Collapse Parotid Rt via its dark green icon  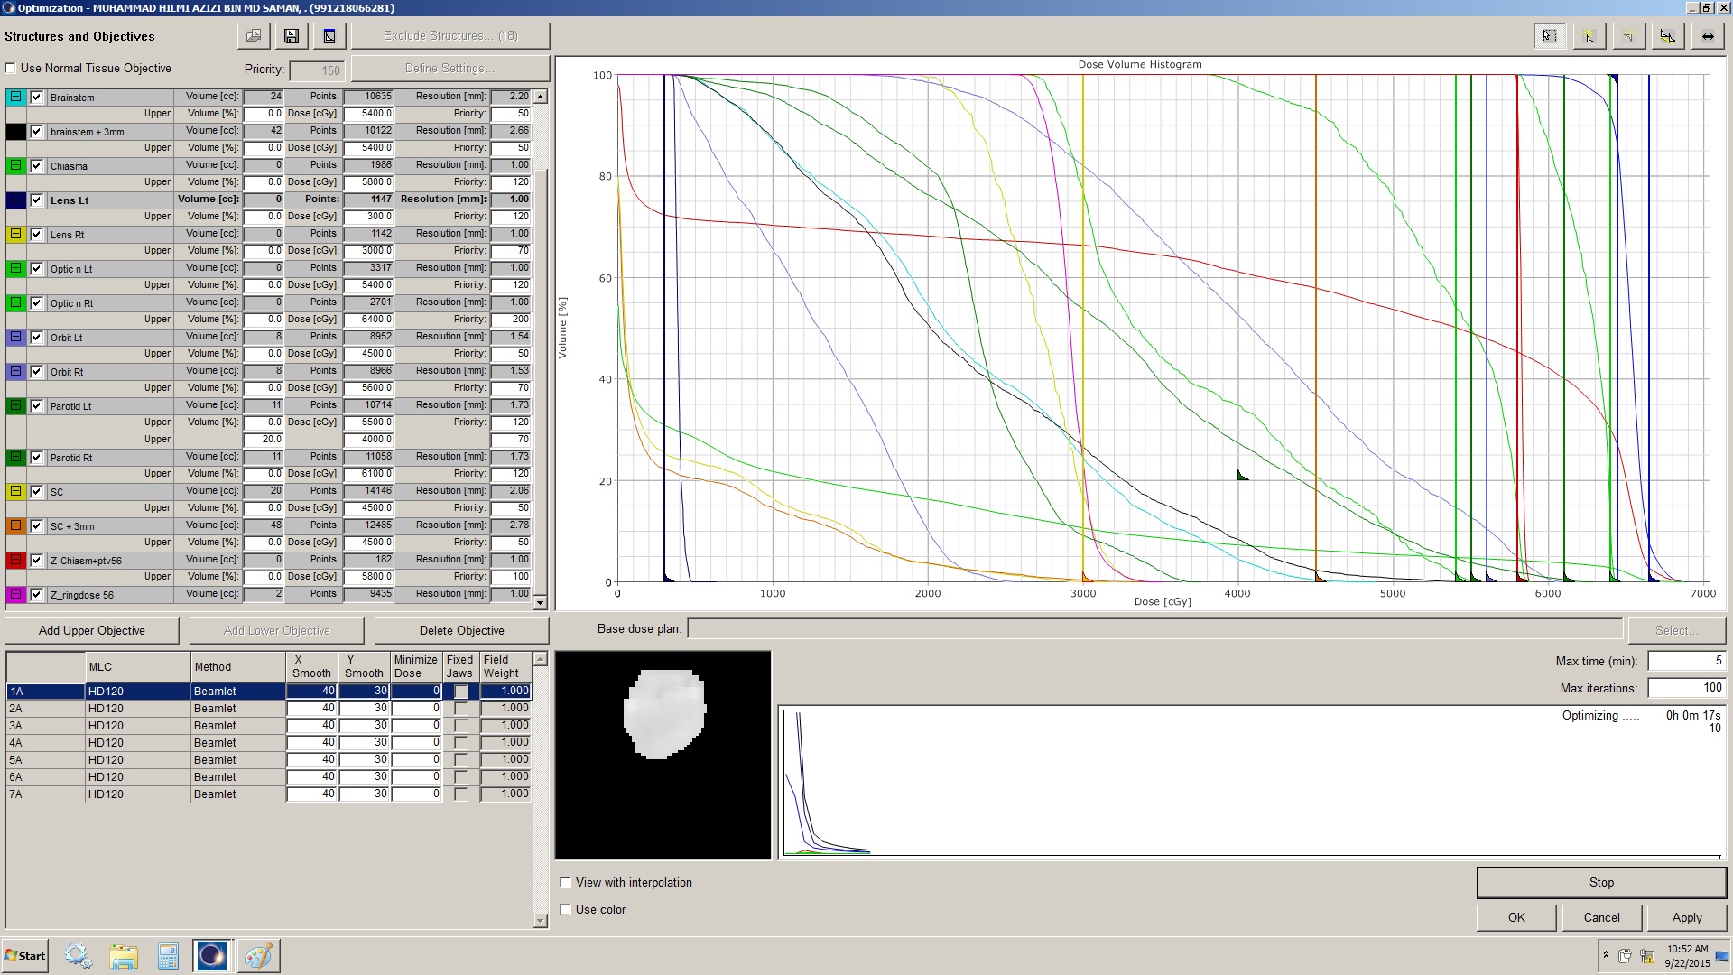[x=15, y=457]
